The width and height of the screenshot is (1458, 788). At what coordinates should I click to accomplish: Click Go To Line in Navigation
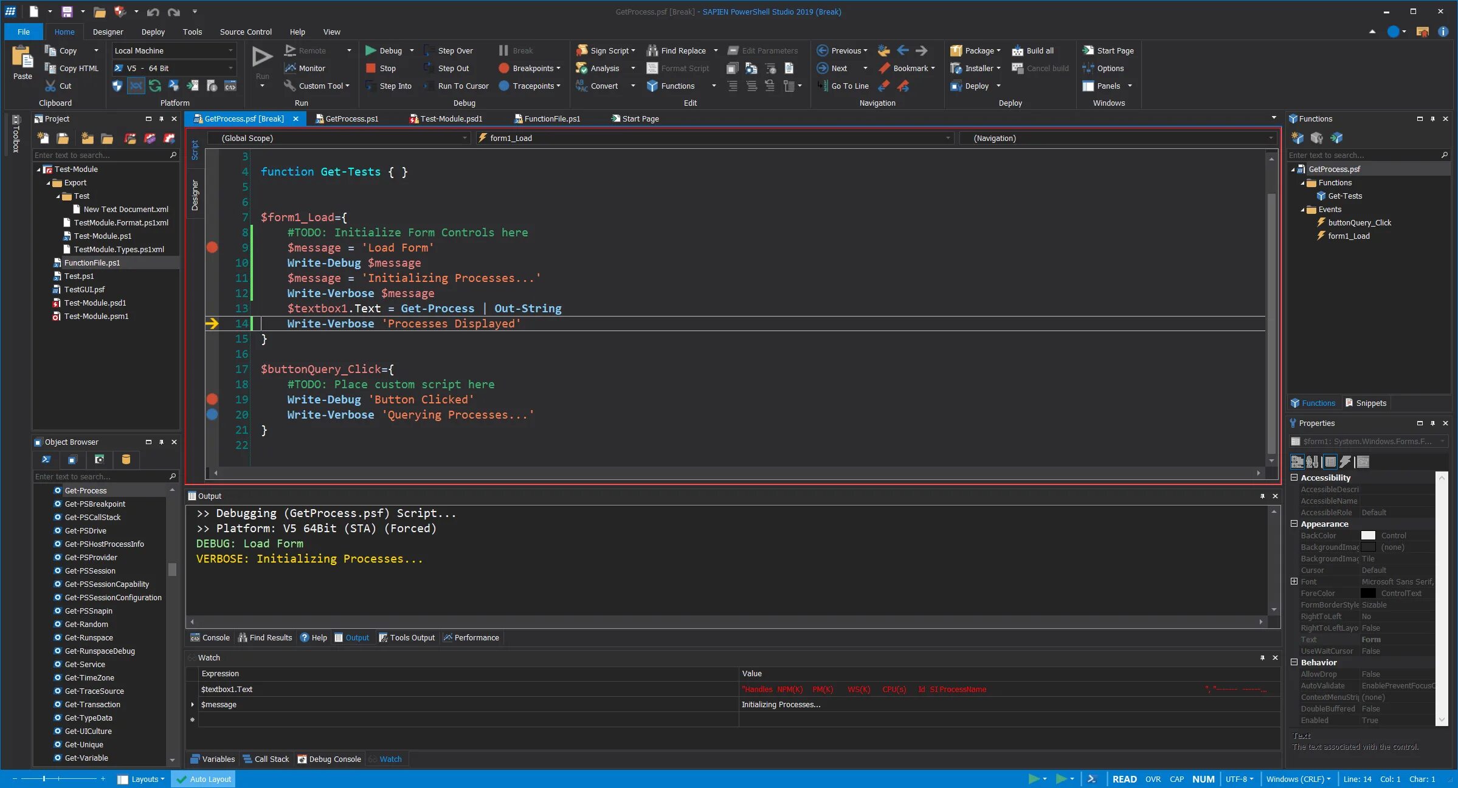point(843,86)
